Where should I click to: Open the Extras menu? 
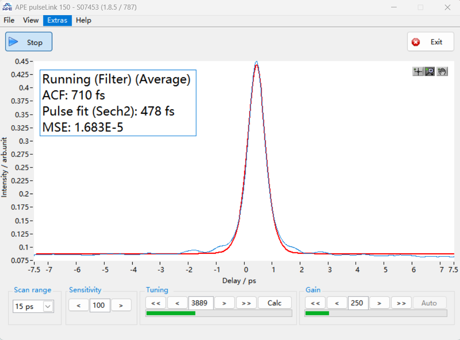57,20
